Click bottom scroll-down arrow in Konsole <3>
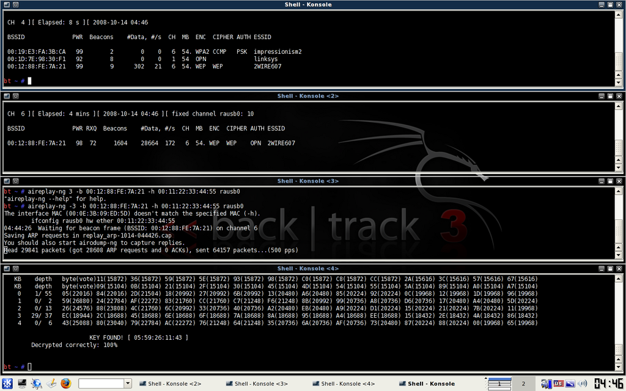The width and height of the screenshot is (626, 391). click(x=619, y=255)
